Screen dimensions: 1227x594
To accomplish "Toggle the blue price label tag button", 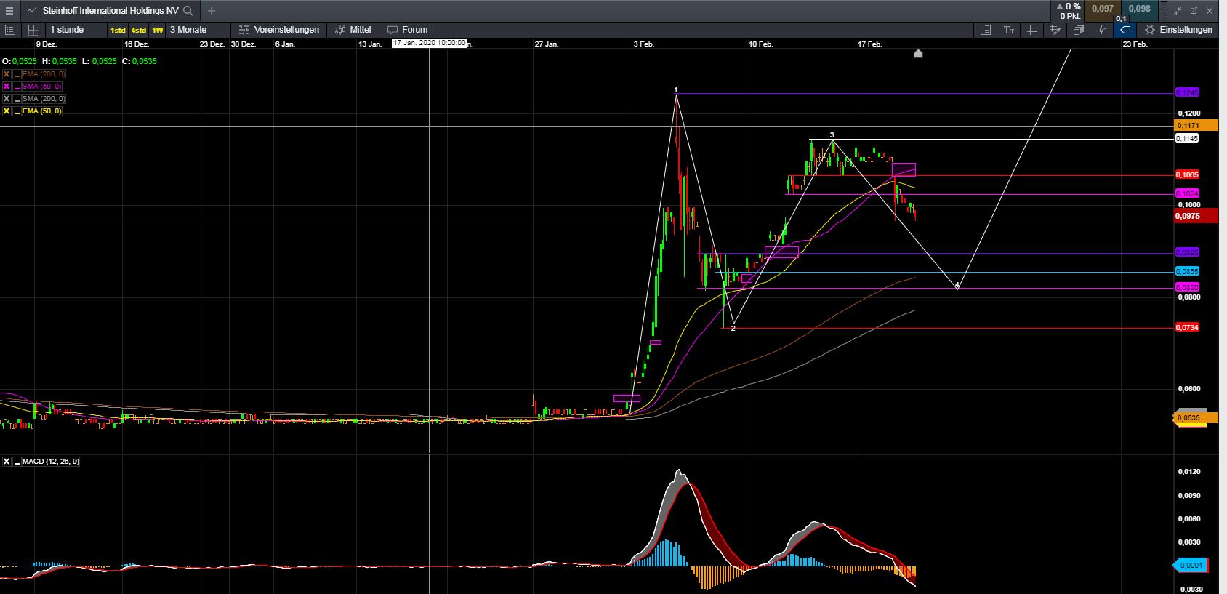I will click(x=1125, y=30).
